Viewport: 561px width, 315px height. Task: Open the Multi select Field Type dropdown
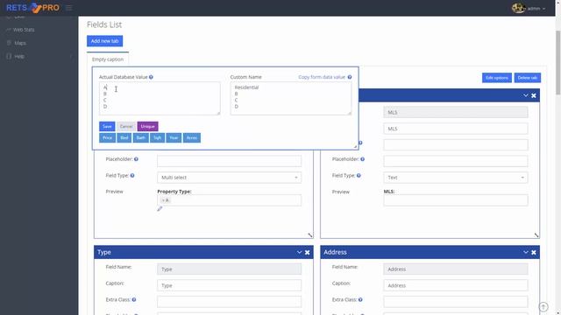pyautogui.click(x=229, y=178)
